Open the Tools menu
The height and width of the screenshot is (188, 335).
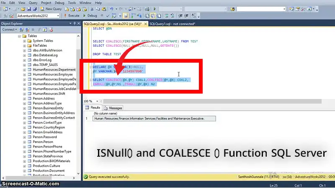point(72,3)
